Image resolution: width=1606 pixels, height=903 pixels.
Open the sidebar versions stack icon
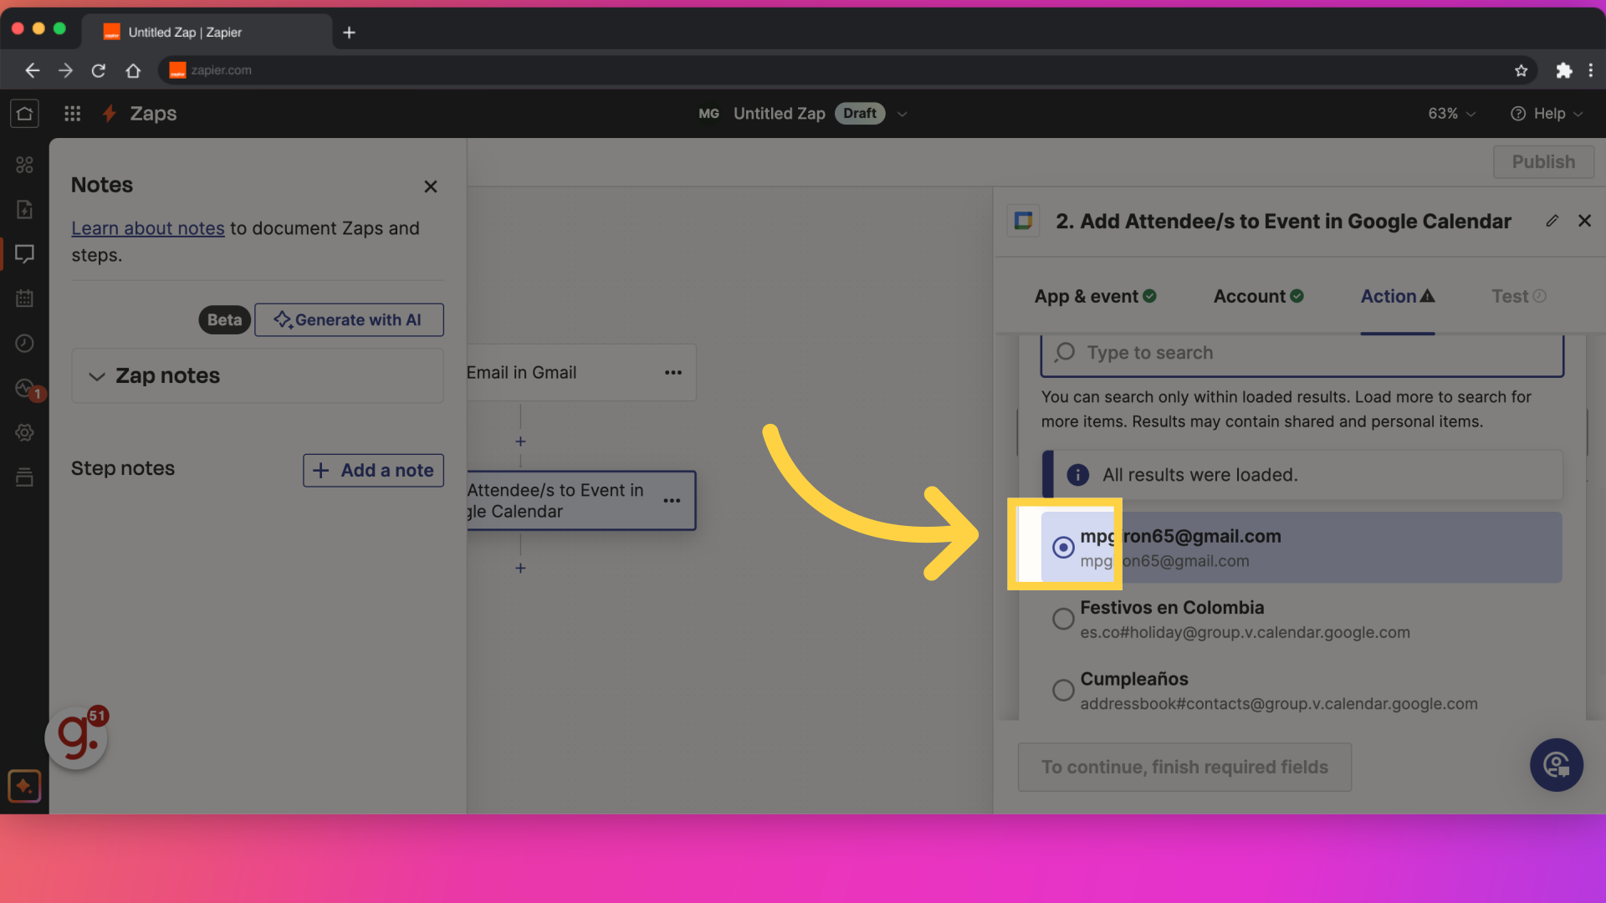click(24, 477)
